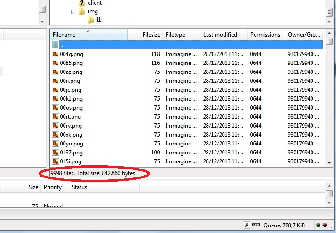
Task: Click the file list scroll up arrow
Action: point(329,33)
